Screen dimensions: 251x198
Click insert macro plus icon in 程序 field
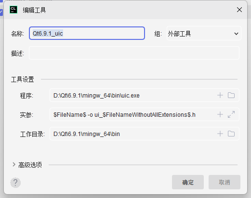point(220,95)
